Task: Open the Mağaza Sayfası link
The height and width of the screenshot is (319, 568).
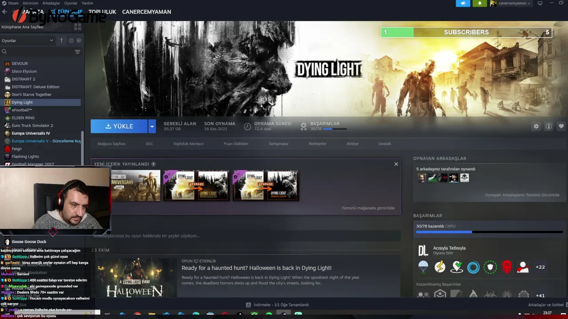Action: click(x=111, y=144)
